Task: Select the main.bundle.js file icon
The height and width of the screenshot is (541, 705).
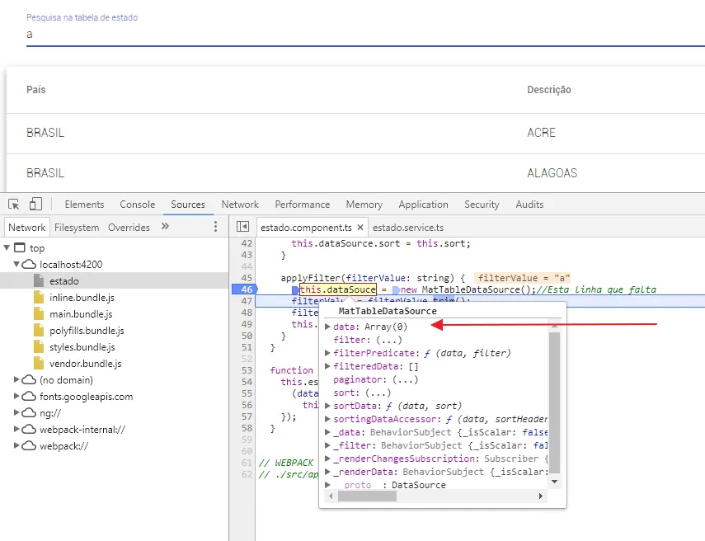Action: [39, 314]
